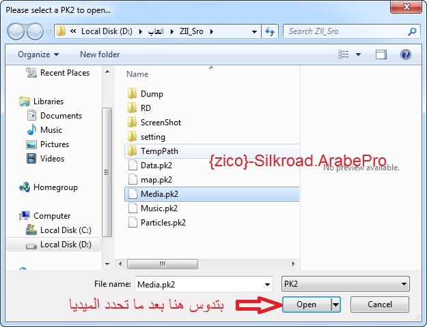This screenshot has width=427, height=327.
Task: Open the Open button split arrow
Action: coord(335,305)
